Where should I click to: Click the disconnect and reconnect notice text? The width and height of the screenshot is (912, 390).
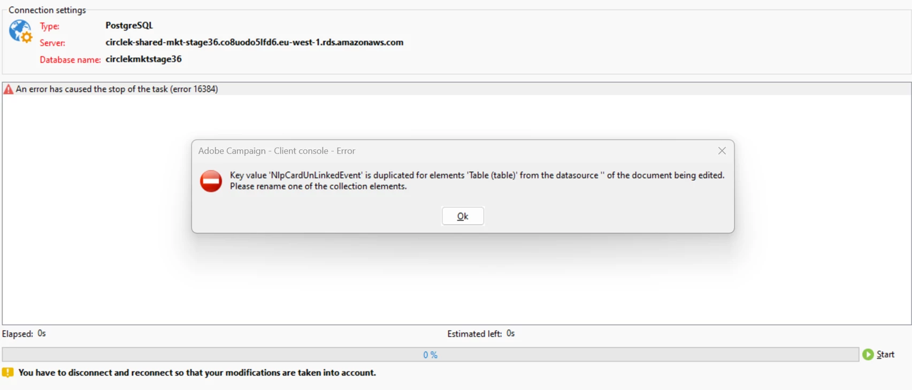pyautogui.click(x=197, y=372)
